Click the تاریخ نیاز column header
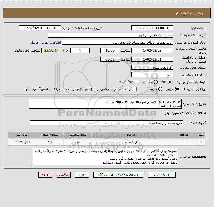Image resolution: width=214 pixels, height=207 pixels. [x=22, y=135]
